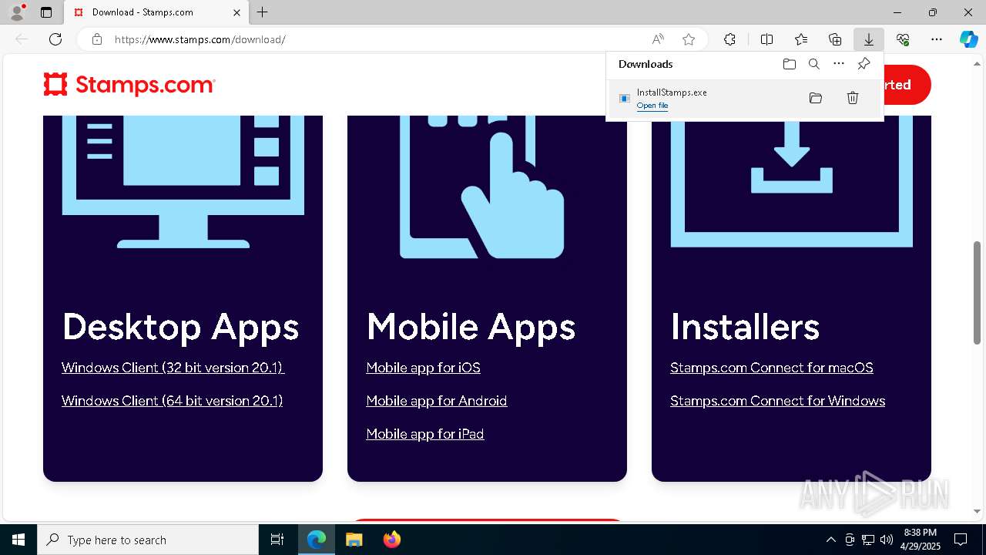Open the Extensions puzzle icon

tap(729, 39)
